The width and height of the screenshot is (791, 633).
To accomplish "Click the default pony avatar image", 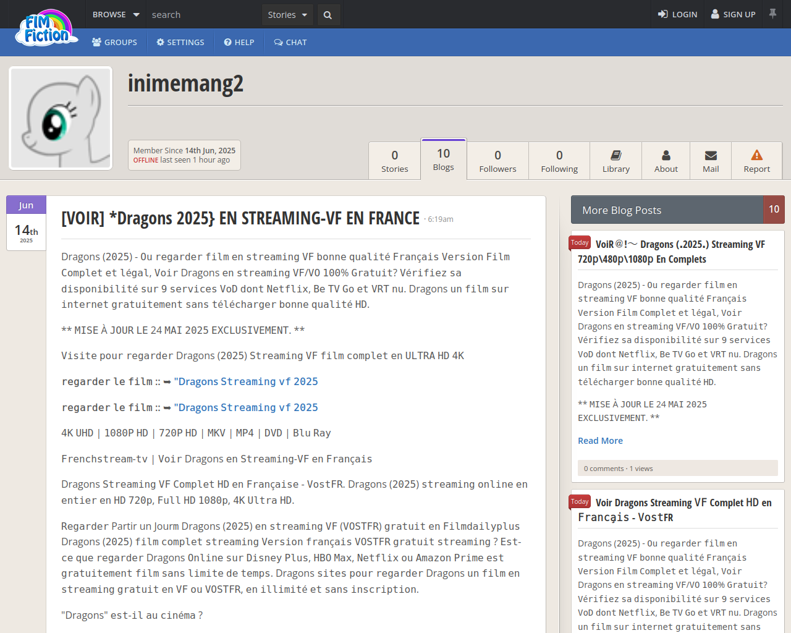I will click(x=61, y=118).
